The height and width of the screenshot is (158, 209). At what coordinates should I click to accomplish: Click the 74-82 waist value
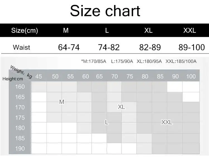pos(109,47)
